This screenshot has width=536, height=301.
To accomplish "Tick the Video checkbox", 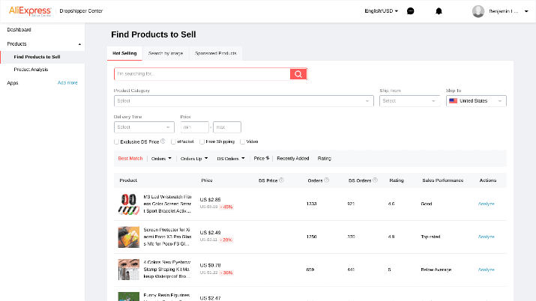I will [x=242, y=142].
